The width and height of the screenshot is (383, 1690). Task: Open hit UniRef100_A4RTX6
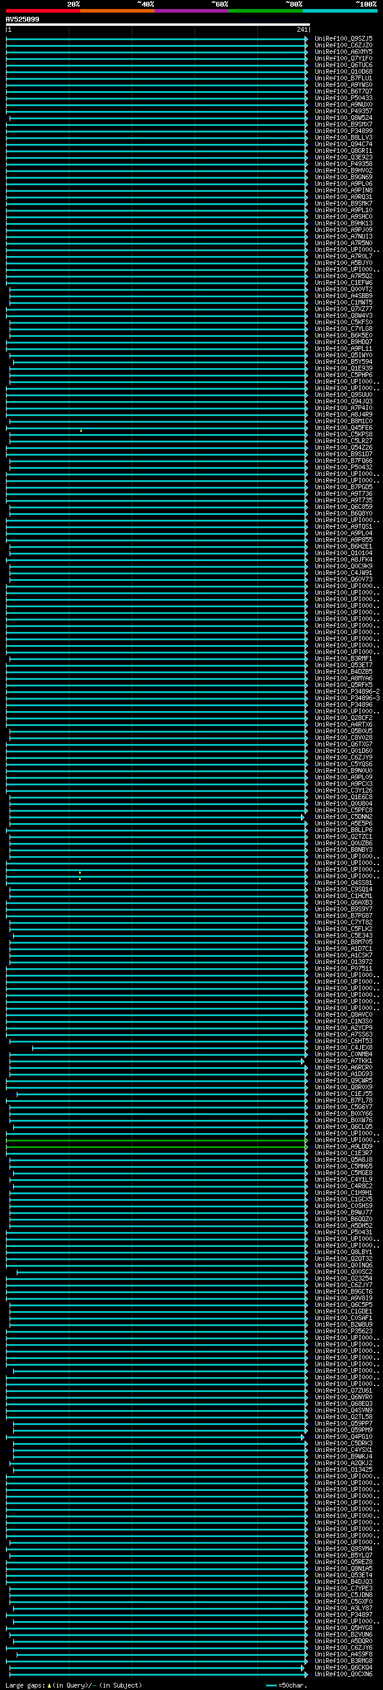pyautogui.click(x=344, y=724)
